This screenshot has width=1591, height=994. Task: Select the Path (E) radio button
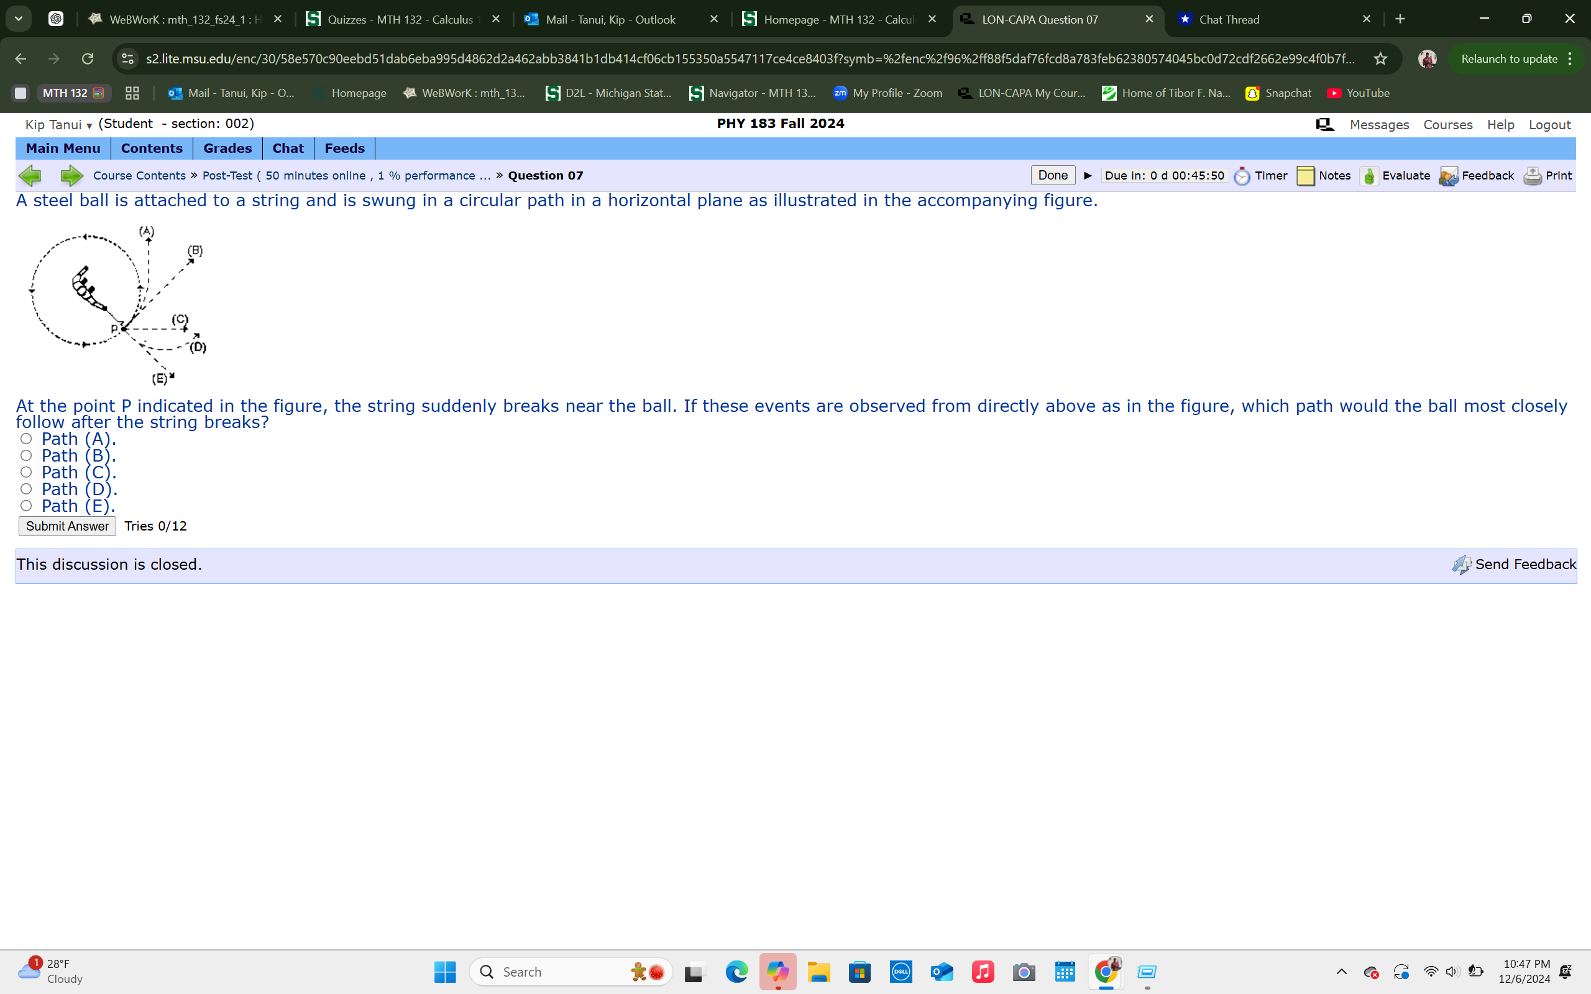[x=26, y=505]
